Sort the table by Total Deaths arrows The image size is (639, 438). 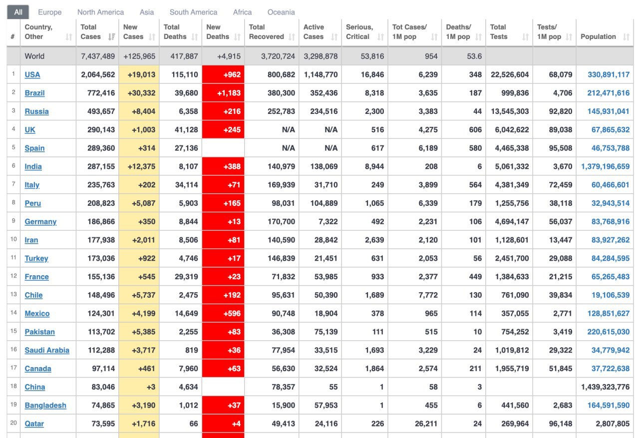(x=195, y=37)
